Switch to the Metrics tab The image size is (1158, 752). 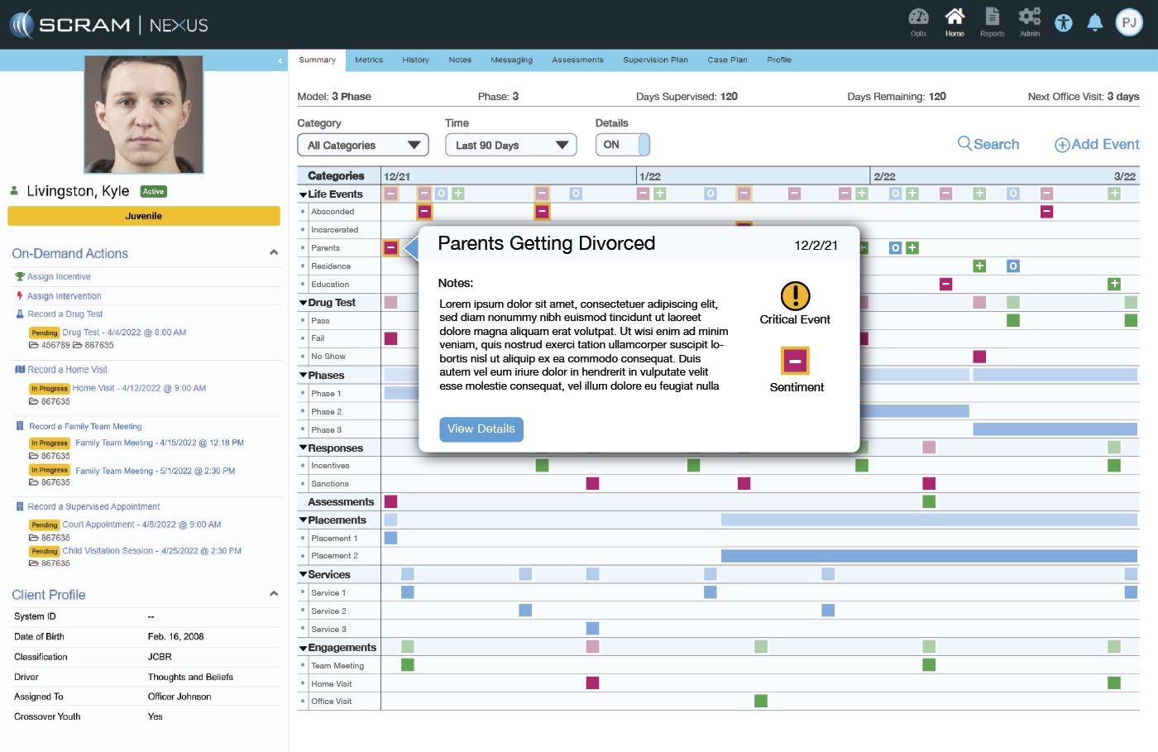click(369, 60)
